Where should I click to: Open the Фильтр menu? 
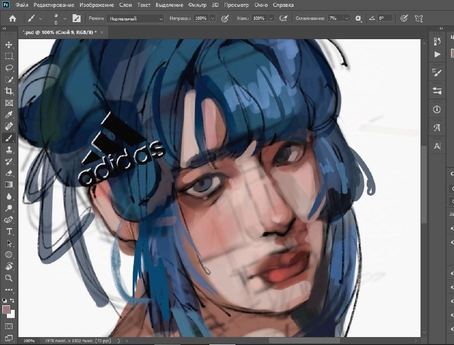[x=197, y=5]
